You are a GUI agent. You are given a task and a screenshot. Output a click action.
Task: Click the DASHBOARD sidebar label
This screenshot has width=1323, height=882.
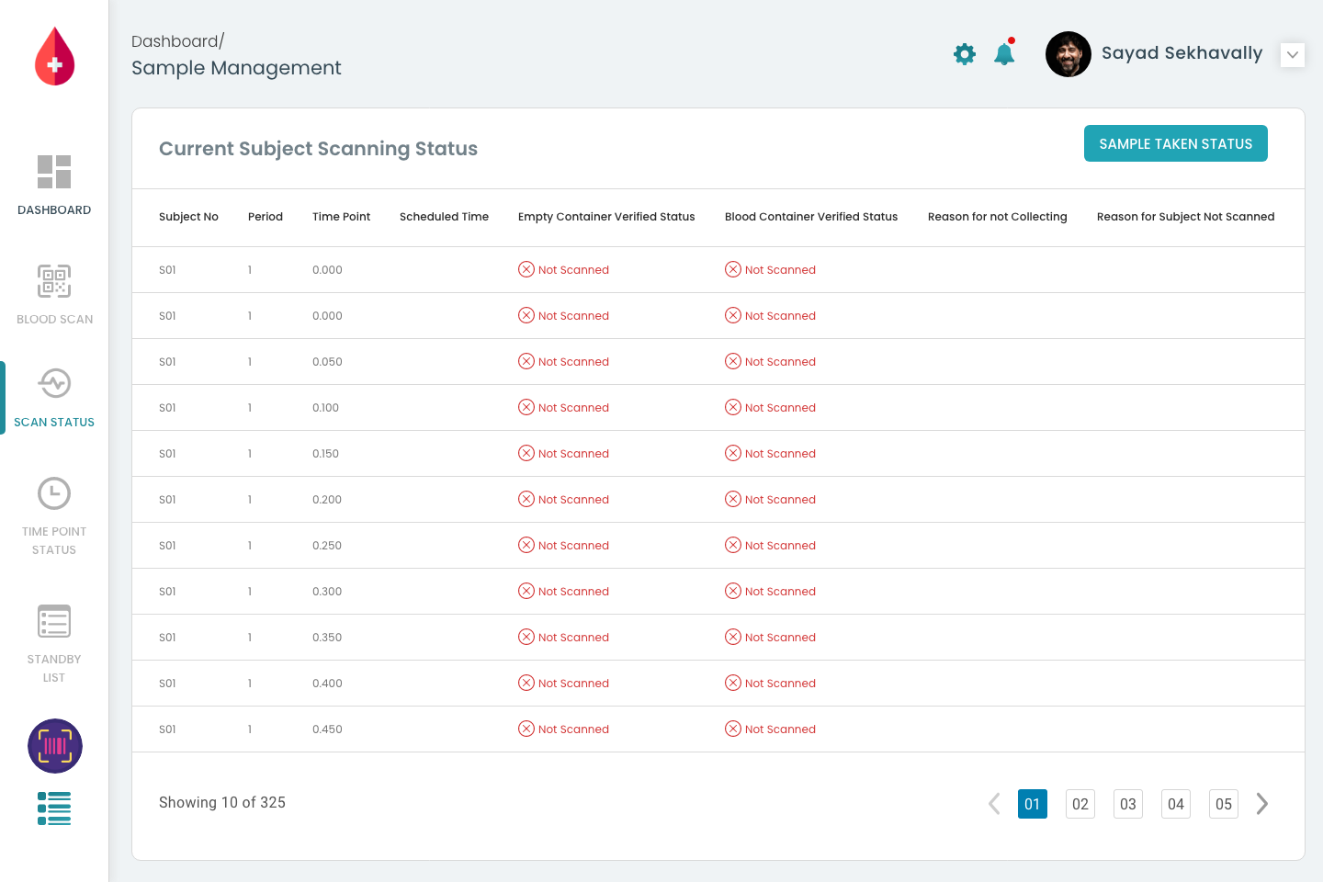click(54, 209)
